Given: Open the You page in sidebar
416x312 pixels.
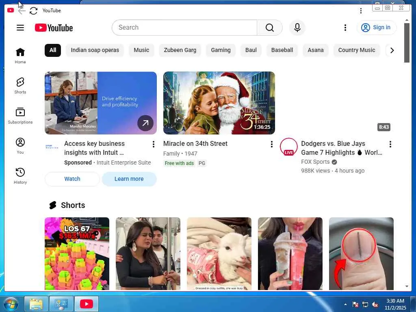Looking at the screenshot, I should point(20,146).
